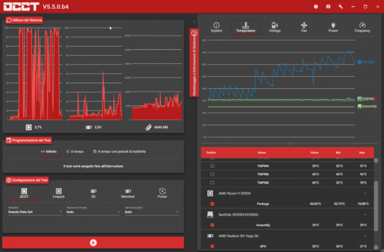Click the scrollbar up arrow in sensor table
384x252 pixels.
376,161
